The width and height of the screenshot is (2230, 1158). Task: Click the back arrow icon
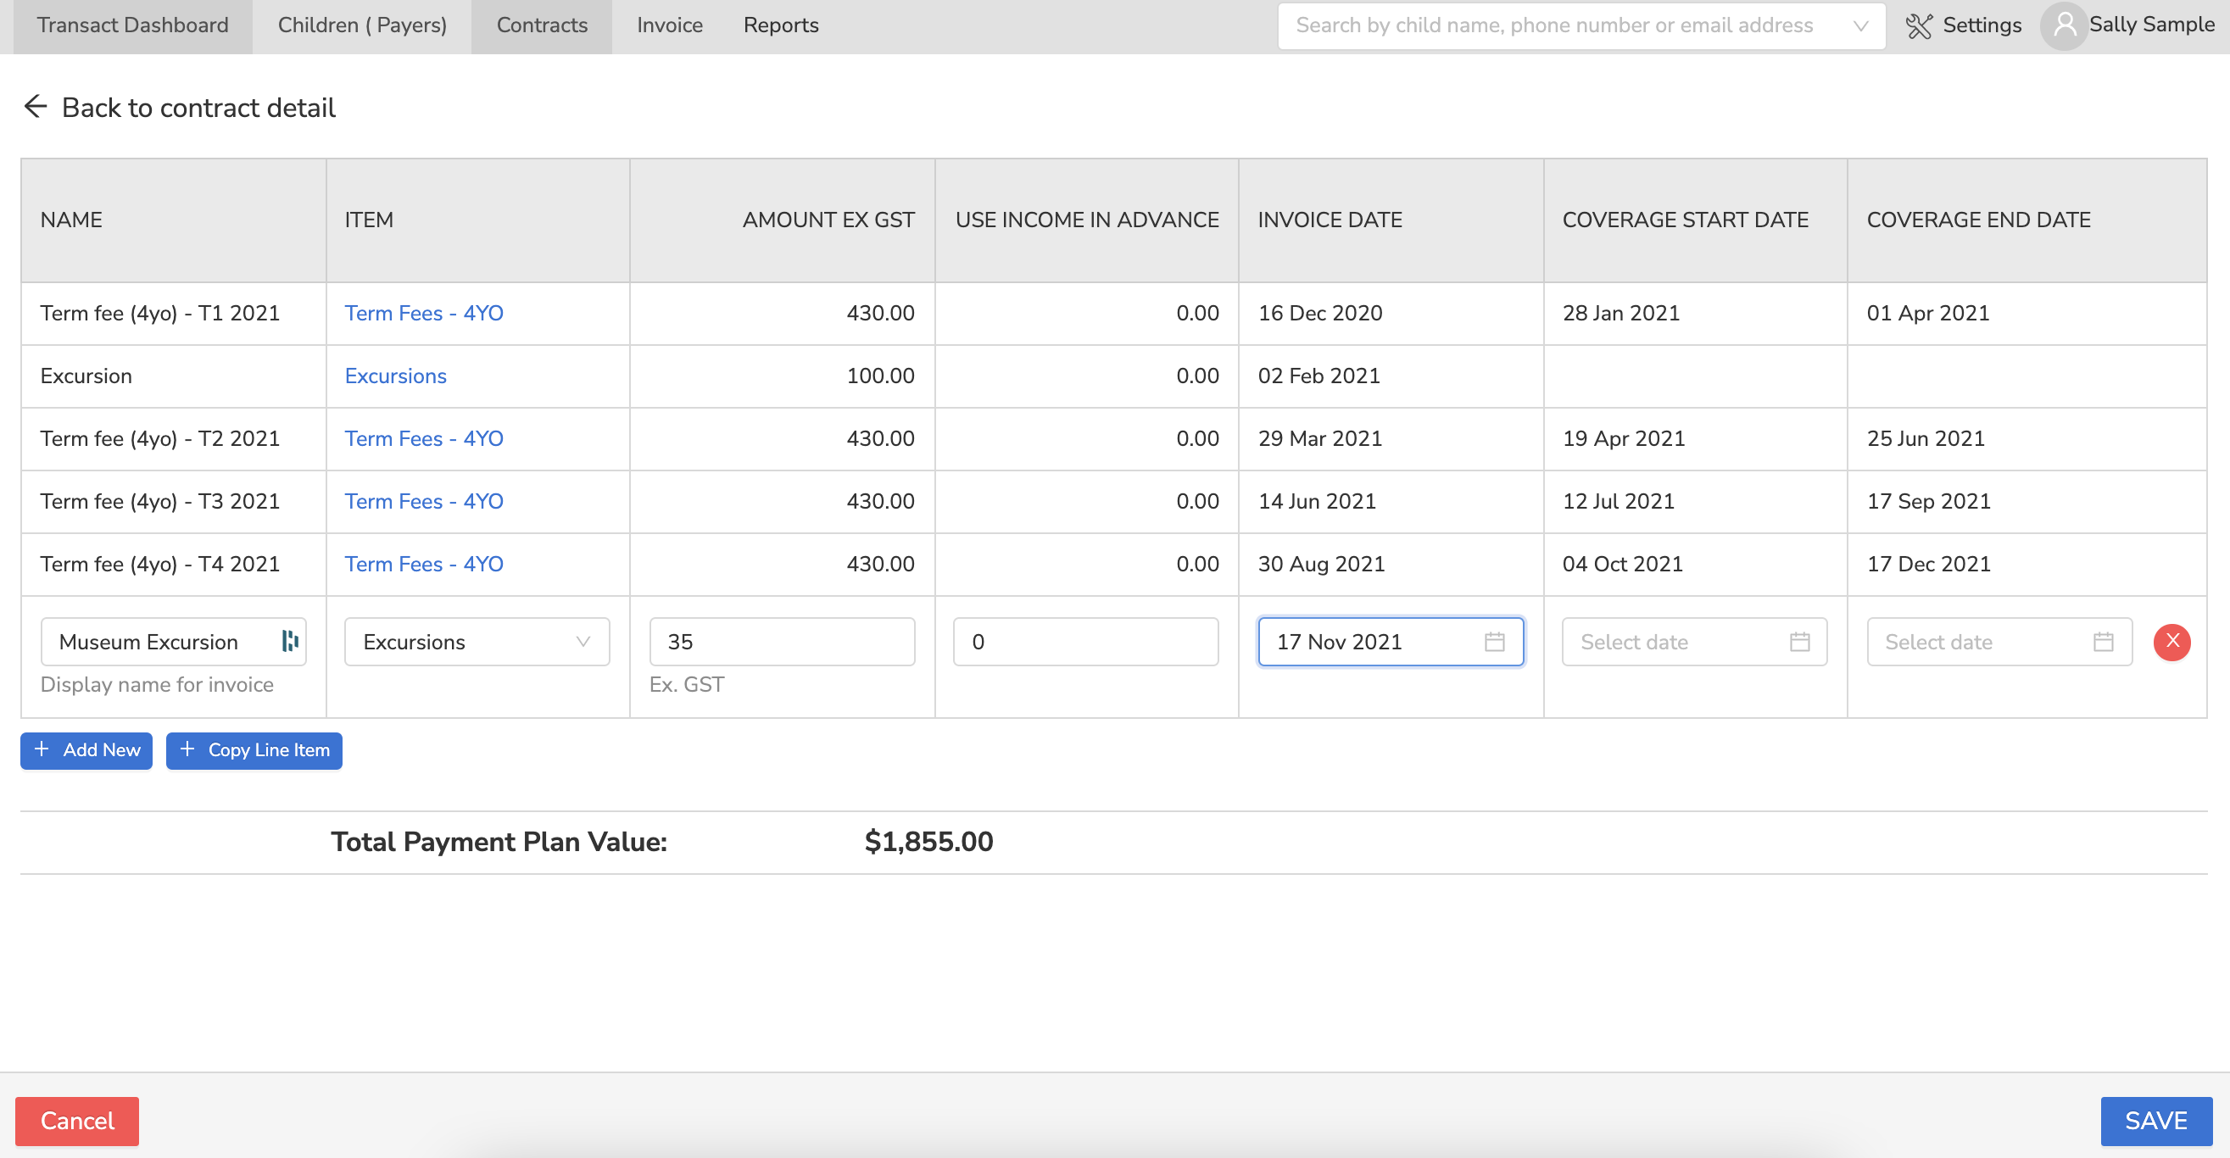pos(36,107)
